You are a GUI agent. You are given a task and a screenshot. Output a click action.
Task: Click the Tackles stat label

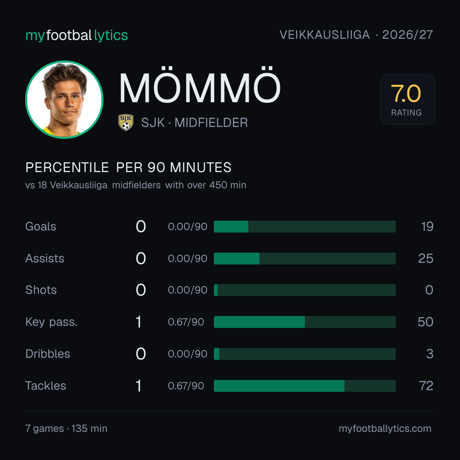[x=46, y=386]
